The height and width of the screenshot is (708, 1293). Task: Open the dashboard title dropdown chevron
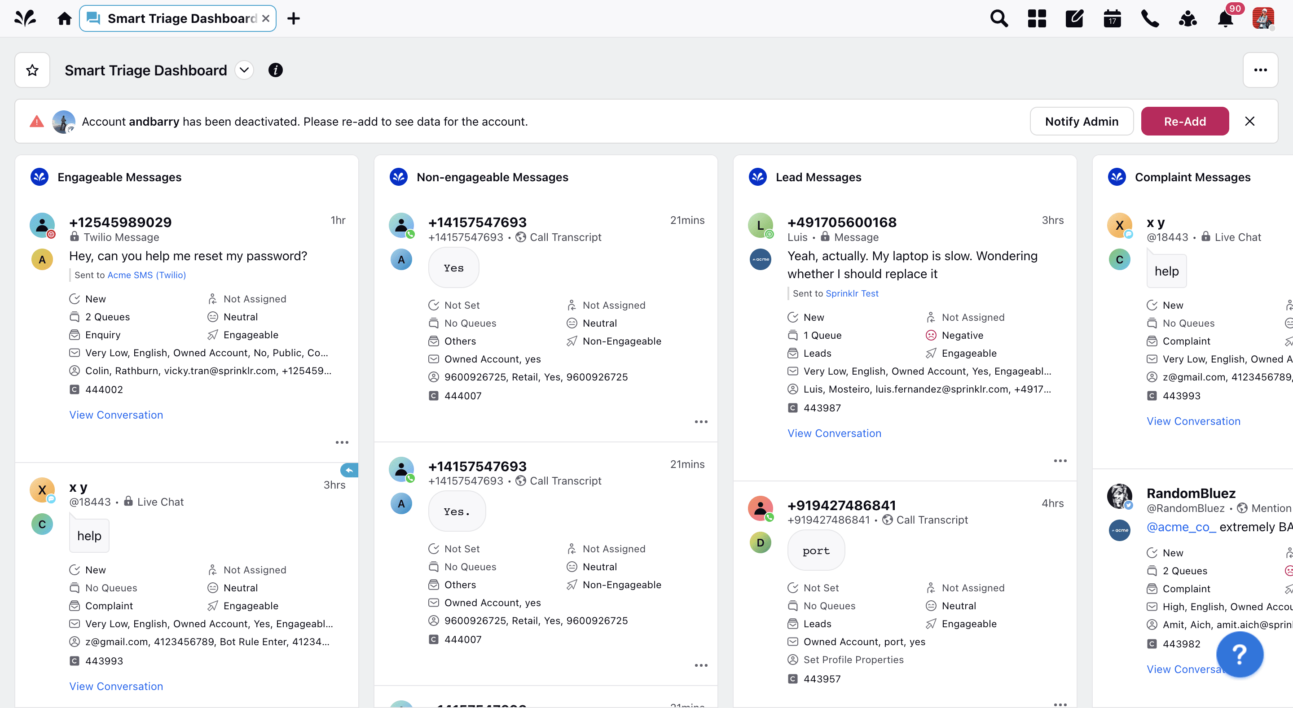tap(244, 70)
